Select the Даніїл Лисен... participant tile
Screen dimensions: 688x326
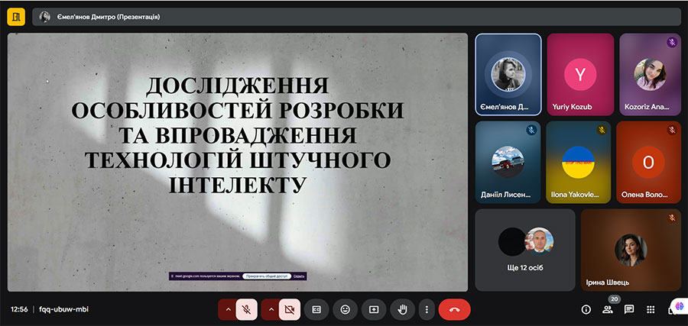pos(508,162)
